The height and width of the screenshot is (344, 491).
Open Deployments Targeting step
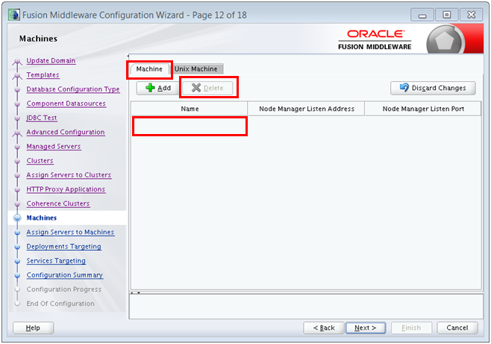pos(63,246)
